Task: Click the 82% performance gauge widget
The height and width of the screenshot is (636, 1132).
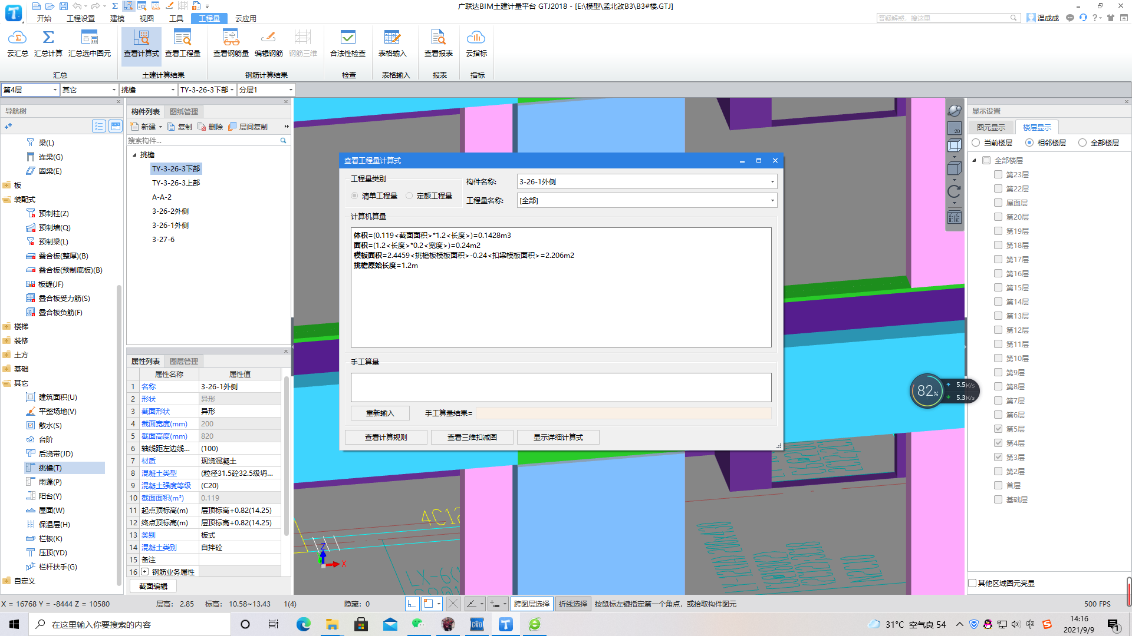Action: tap(927, 390)
